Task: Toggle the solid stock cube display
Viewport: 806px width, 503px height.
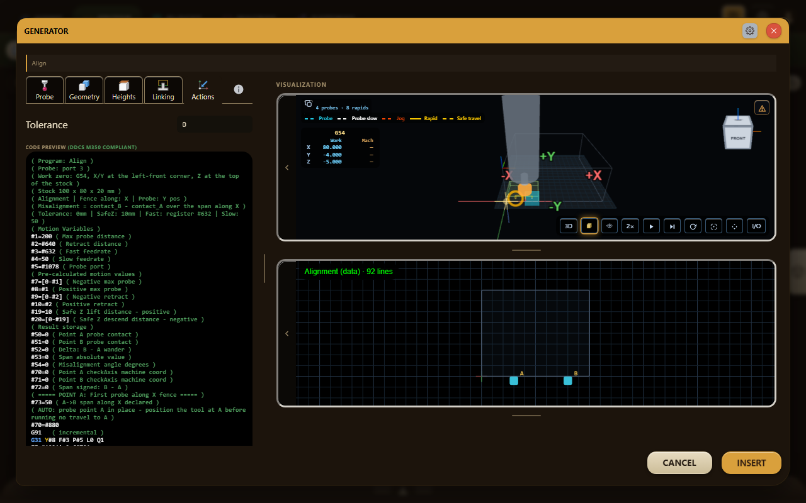Action: pos(589,226)
